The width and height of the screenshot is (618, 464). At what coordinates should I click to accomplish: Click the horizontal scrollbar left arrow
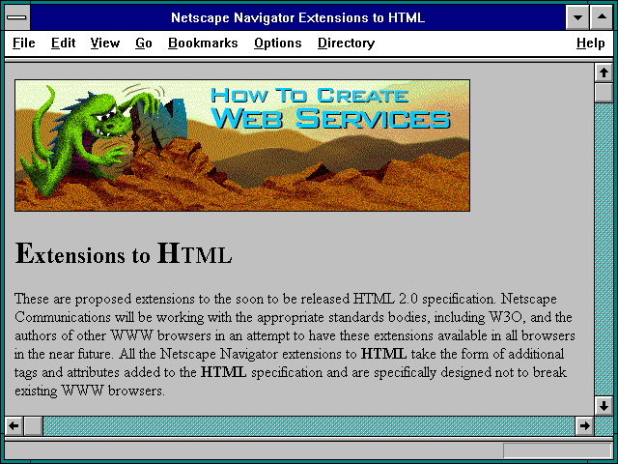click(14, 425)
